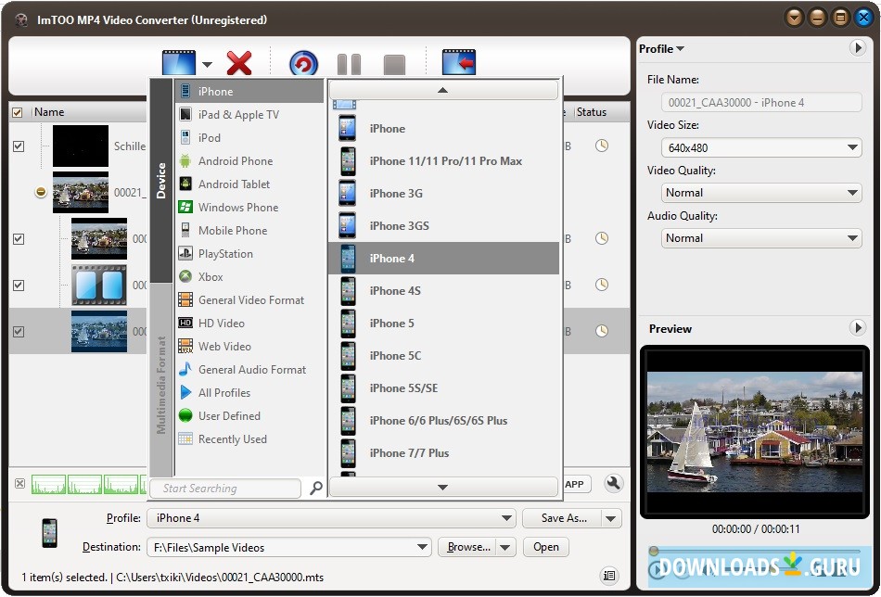
Task: Click the red X delete icon
Action: click(239, 63)
